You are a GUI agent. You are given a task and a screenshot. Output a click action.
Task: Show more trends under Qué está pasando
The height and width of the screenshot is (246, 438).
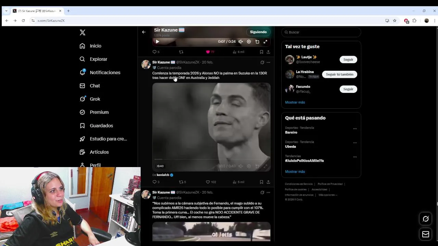tap(295, 172)
